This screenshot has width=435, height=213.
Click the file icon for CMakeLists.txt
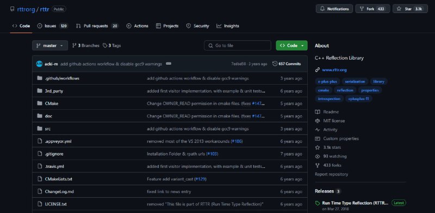[40, 179]
